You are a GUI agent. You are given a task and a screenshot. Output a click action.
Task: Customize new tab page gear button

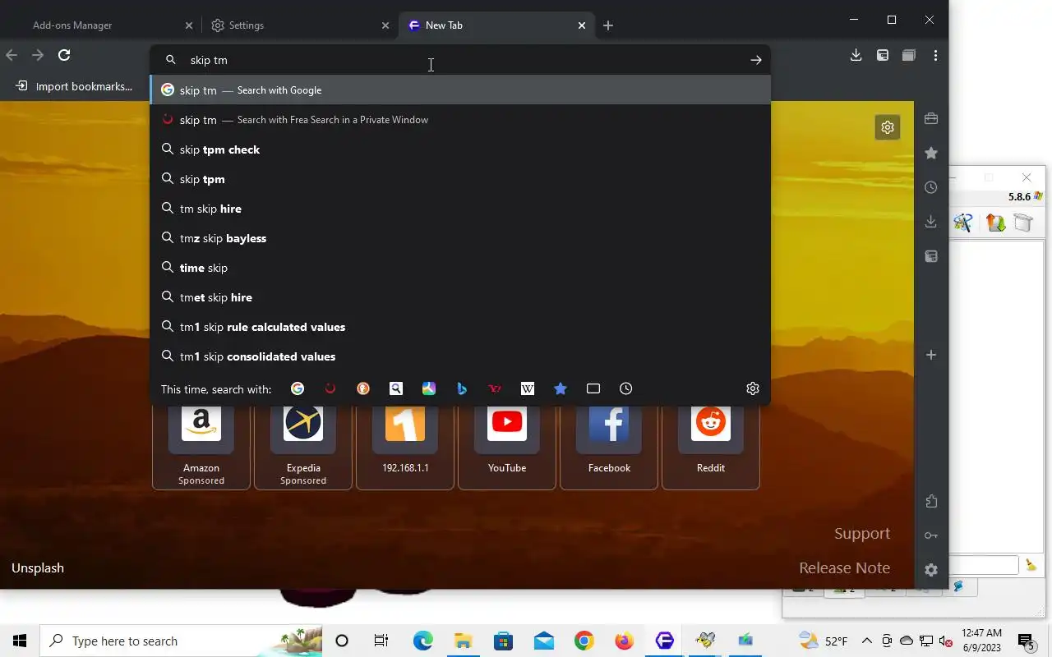[x=888, y=127]
